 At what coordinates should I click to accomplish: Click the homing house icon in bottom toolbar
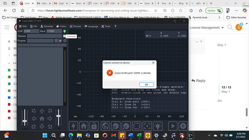(x=84, y=126)
